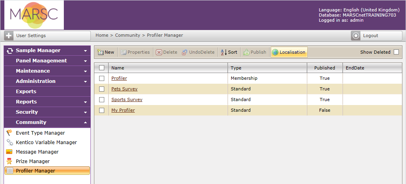Click the Language English (United Kingdom) text

coord(359,10)
